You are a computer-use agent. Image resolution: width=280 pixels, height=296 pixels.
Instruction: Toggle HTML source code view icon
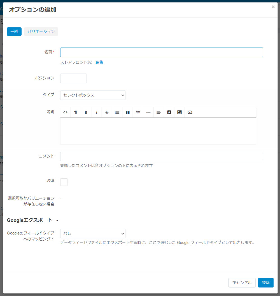65,112
